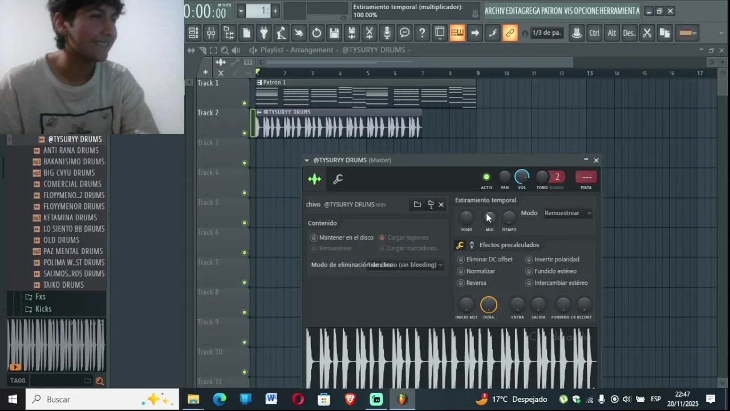Click the copy pages icon beside scissors
This screenshot has width=730, height=411.
pyautogui.click(x=664, y=33)
